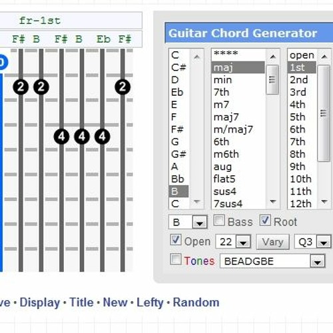The width and height of the screenshot is (333, 333).
Task: Select Bb in the root note list
Action: (x=178, y=179)
